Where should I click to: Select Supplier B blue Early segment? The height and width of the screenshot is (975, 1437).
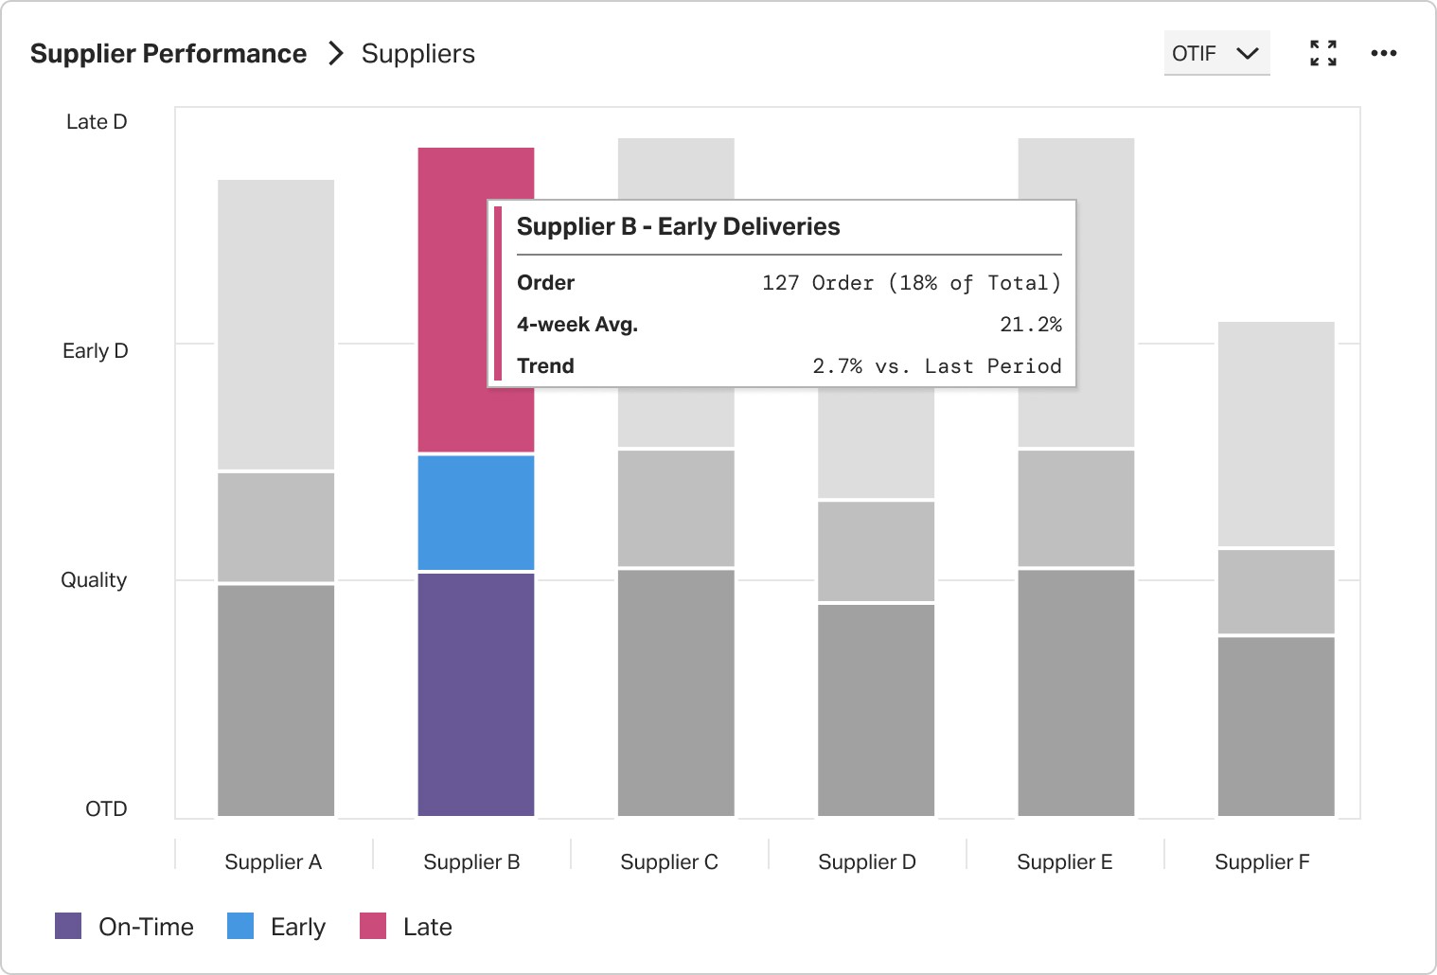pyautogui.click(x=476, y=513)
